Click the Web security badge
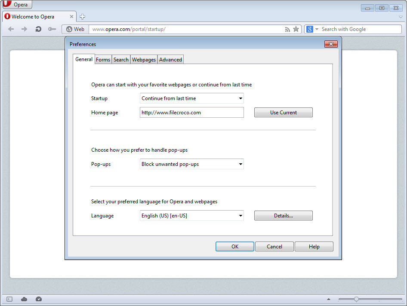Screen dimensions: 407x306 (x=75, y=29)
